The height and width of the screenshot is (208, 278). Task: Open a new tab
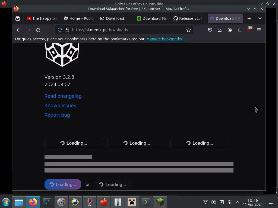249,18
